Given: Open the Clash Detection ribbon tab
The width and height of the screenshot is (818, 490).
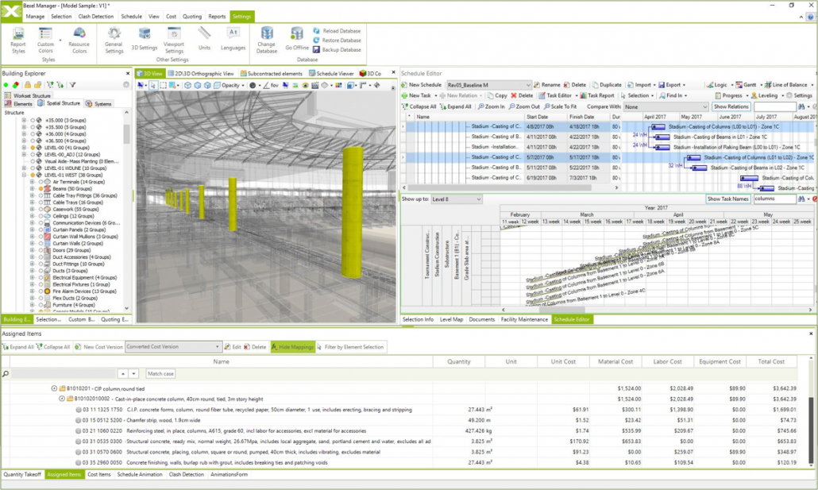Looking at the screenshot, I should coord(95,16).
